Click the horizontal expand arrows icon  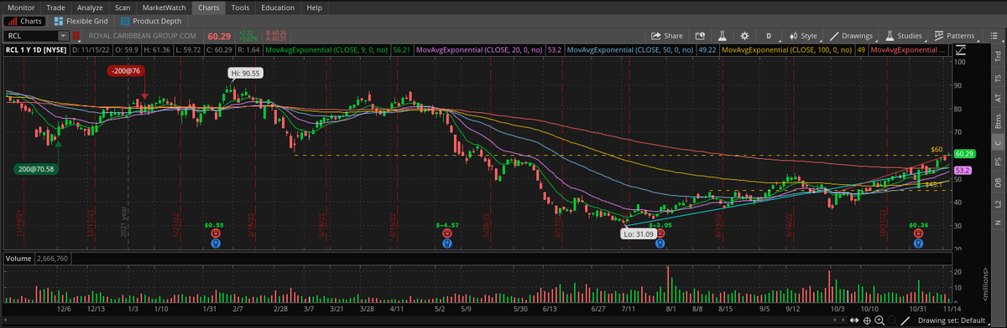coord(854,320)
